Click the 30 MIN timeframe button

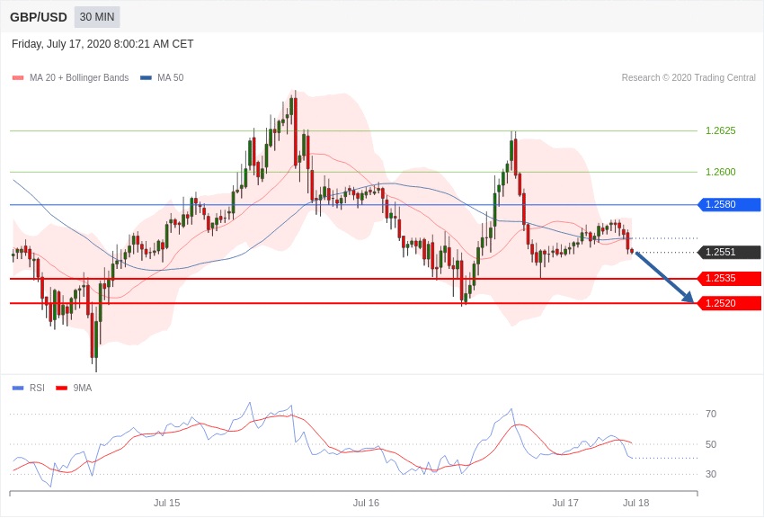97,17
